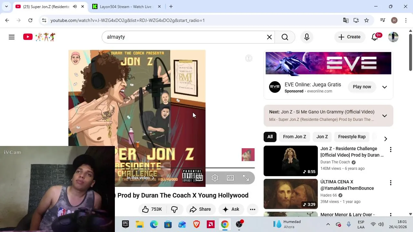Open the 'ÚLTIMA CENA X' 3:29 thumbnail
Viewport: 413px width, 232px height.
point(291,194)
